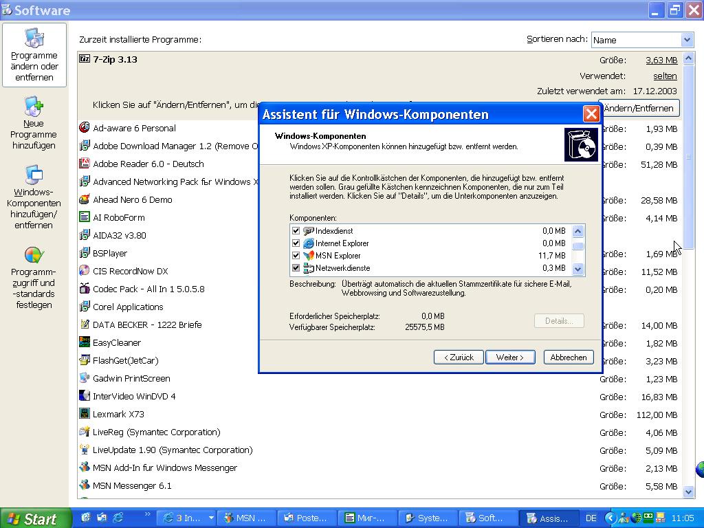Select the MSN Add-In für Windows Messenger icon

[x=85, y=467]
